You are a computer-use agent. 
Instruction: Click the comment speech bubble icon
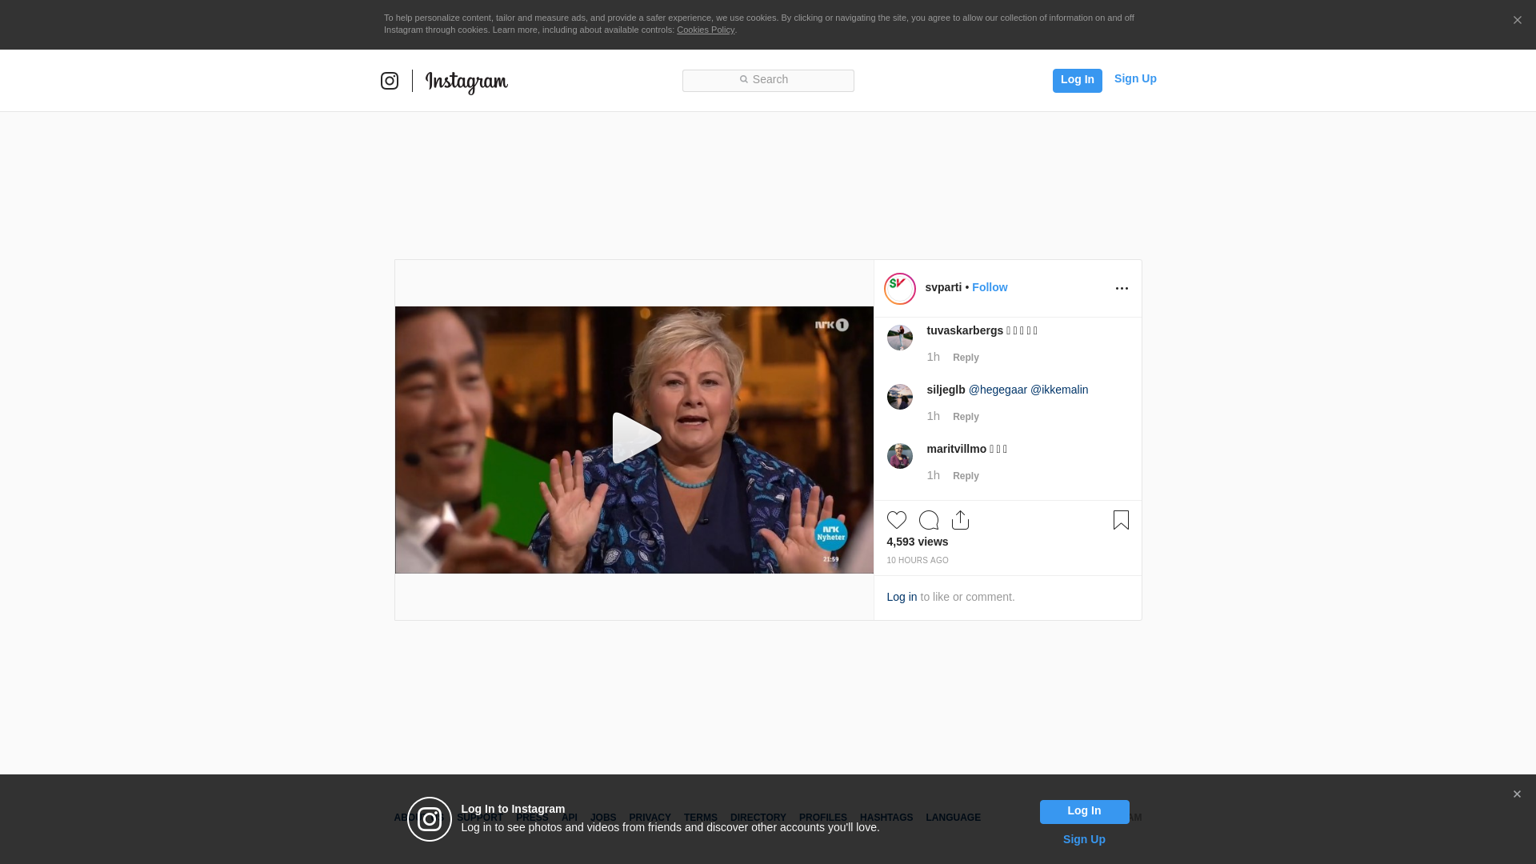pyautogui.click(x=929, y=520)
